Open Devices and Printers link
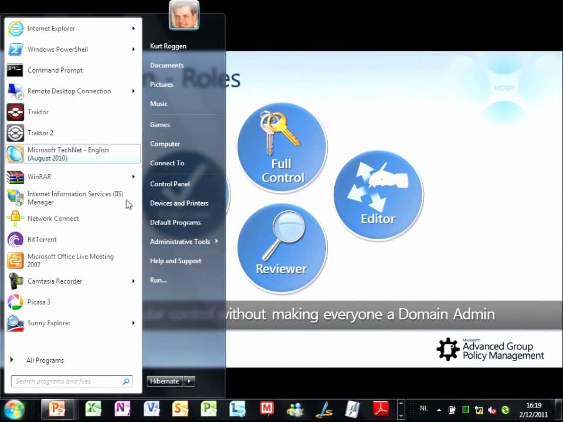Viewport: 563px width, 422px height. tap(179, 203)
